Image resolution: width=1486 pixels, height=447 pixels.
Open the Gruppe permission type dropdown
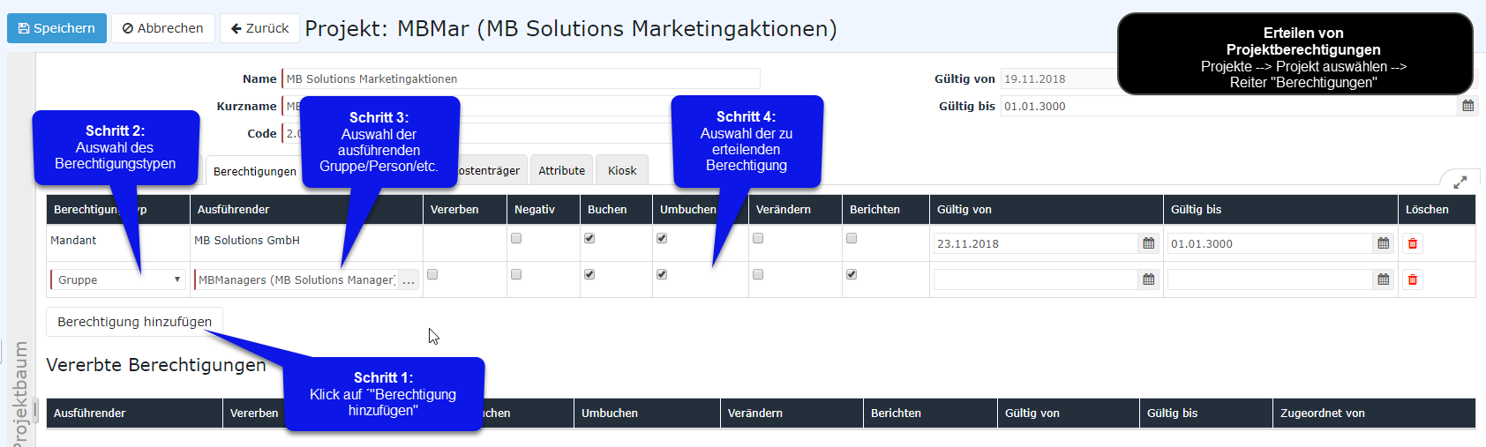pos(118,279)
